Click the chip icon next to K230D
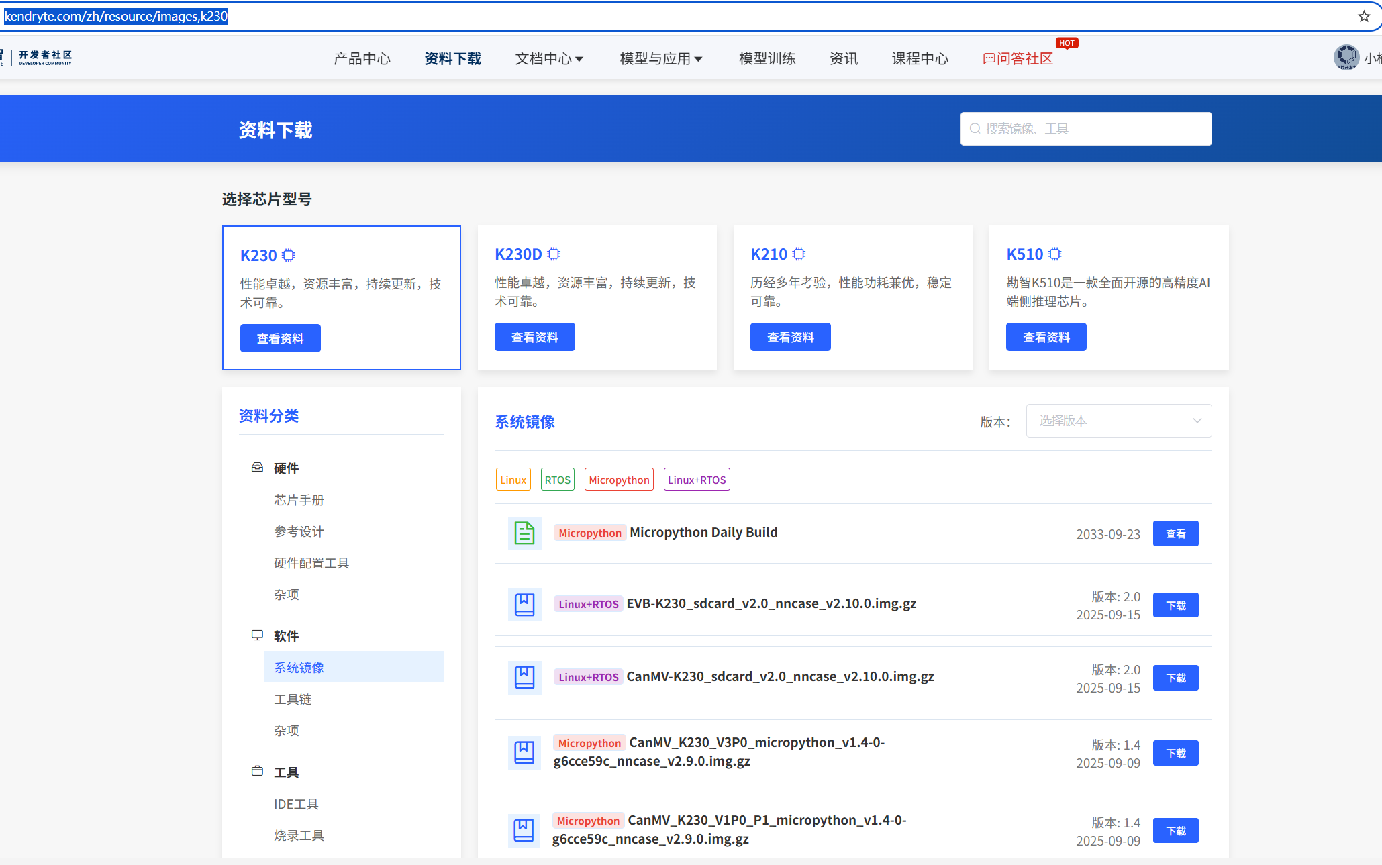 [x=554, y=254]
